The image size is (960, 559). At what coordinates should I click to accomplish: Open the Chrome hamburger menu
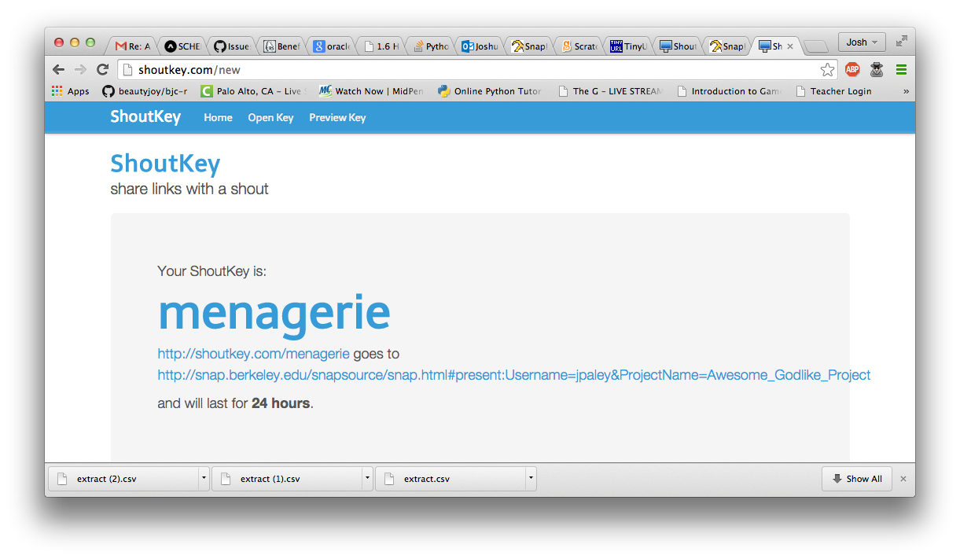pos(901,69)
